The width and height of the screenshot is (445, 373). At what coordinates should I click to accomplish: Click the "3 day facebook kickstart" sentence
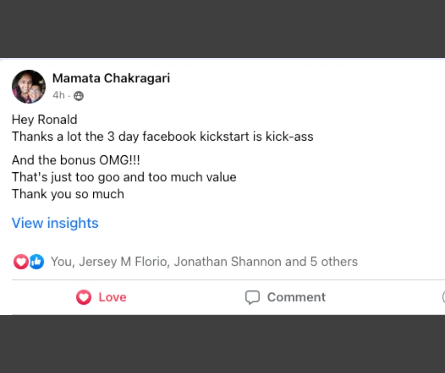coord(162,137)
